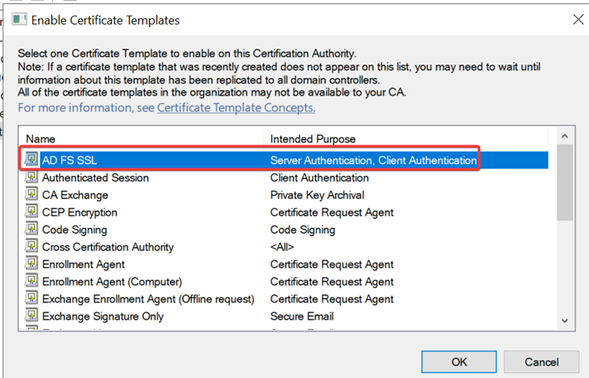
Task: Select Exchange Enrollment Agent (Offline request) row
Action: [x=147, y=299]
